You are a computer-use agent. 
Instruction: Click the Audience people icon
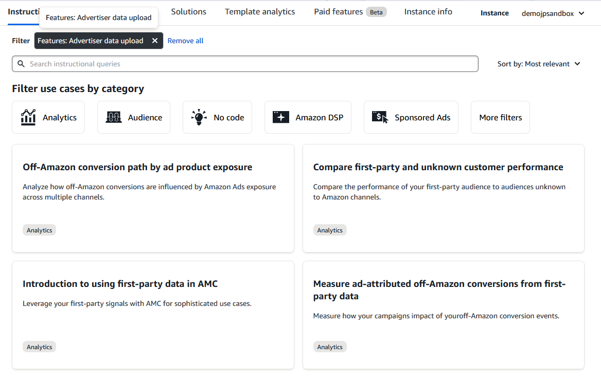[x=114, y=117]
